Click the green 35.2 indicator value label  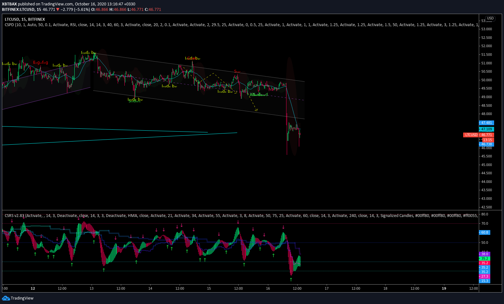(485, 259)
